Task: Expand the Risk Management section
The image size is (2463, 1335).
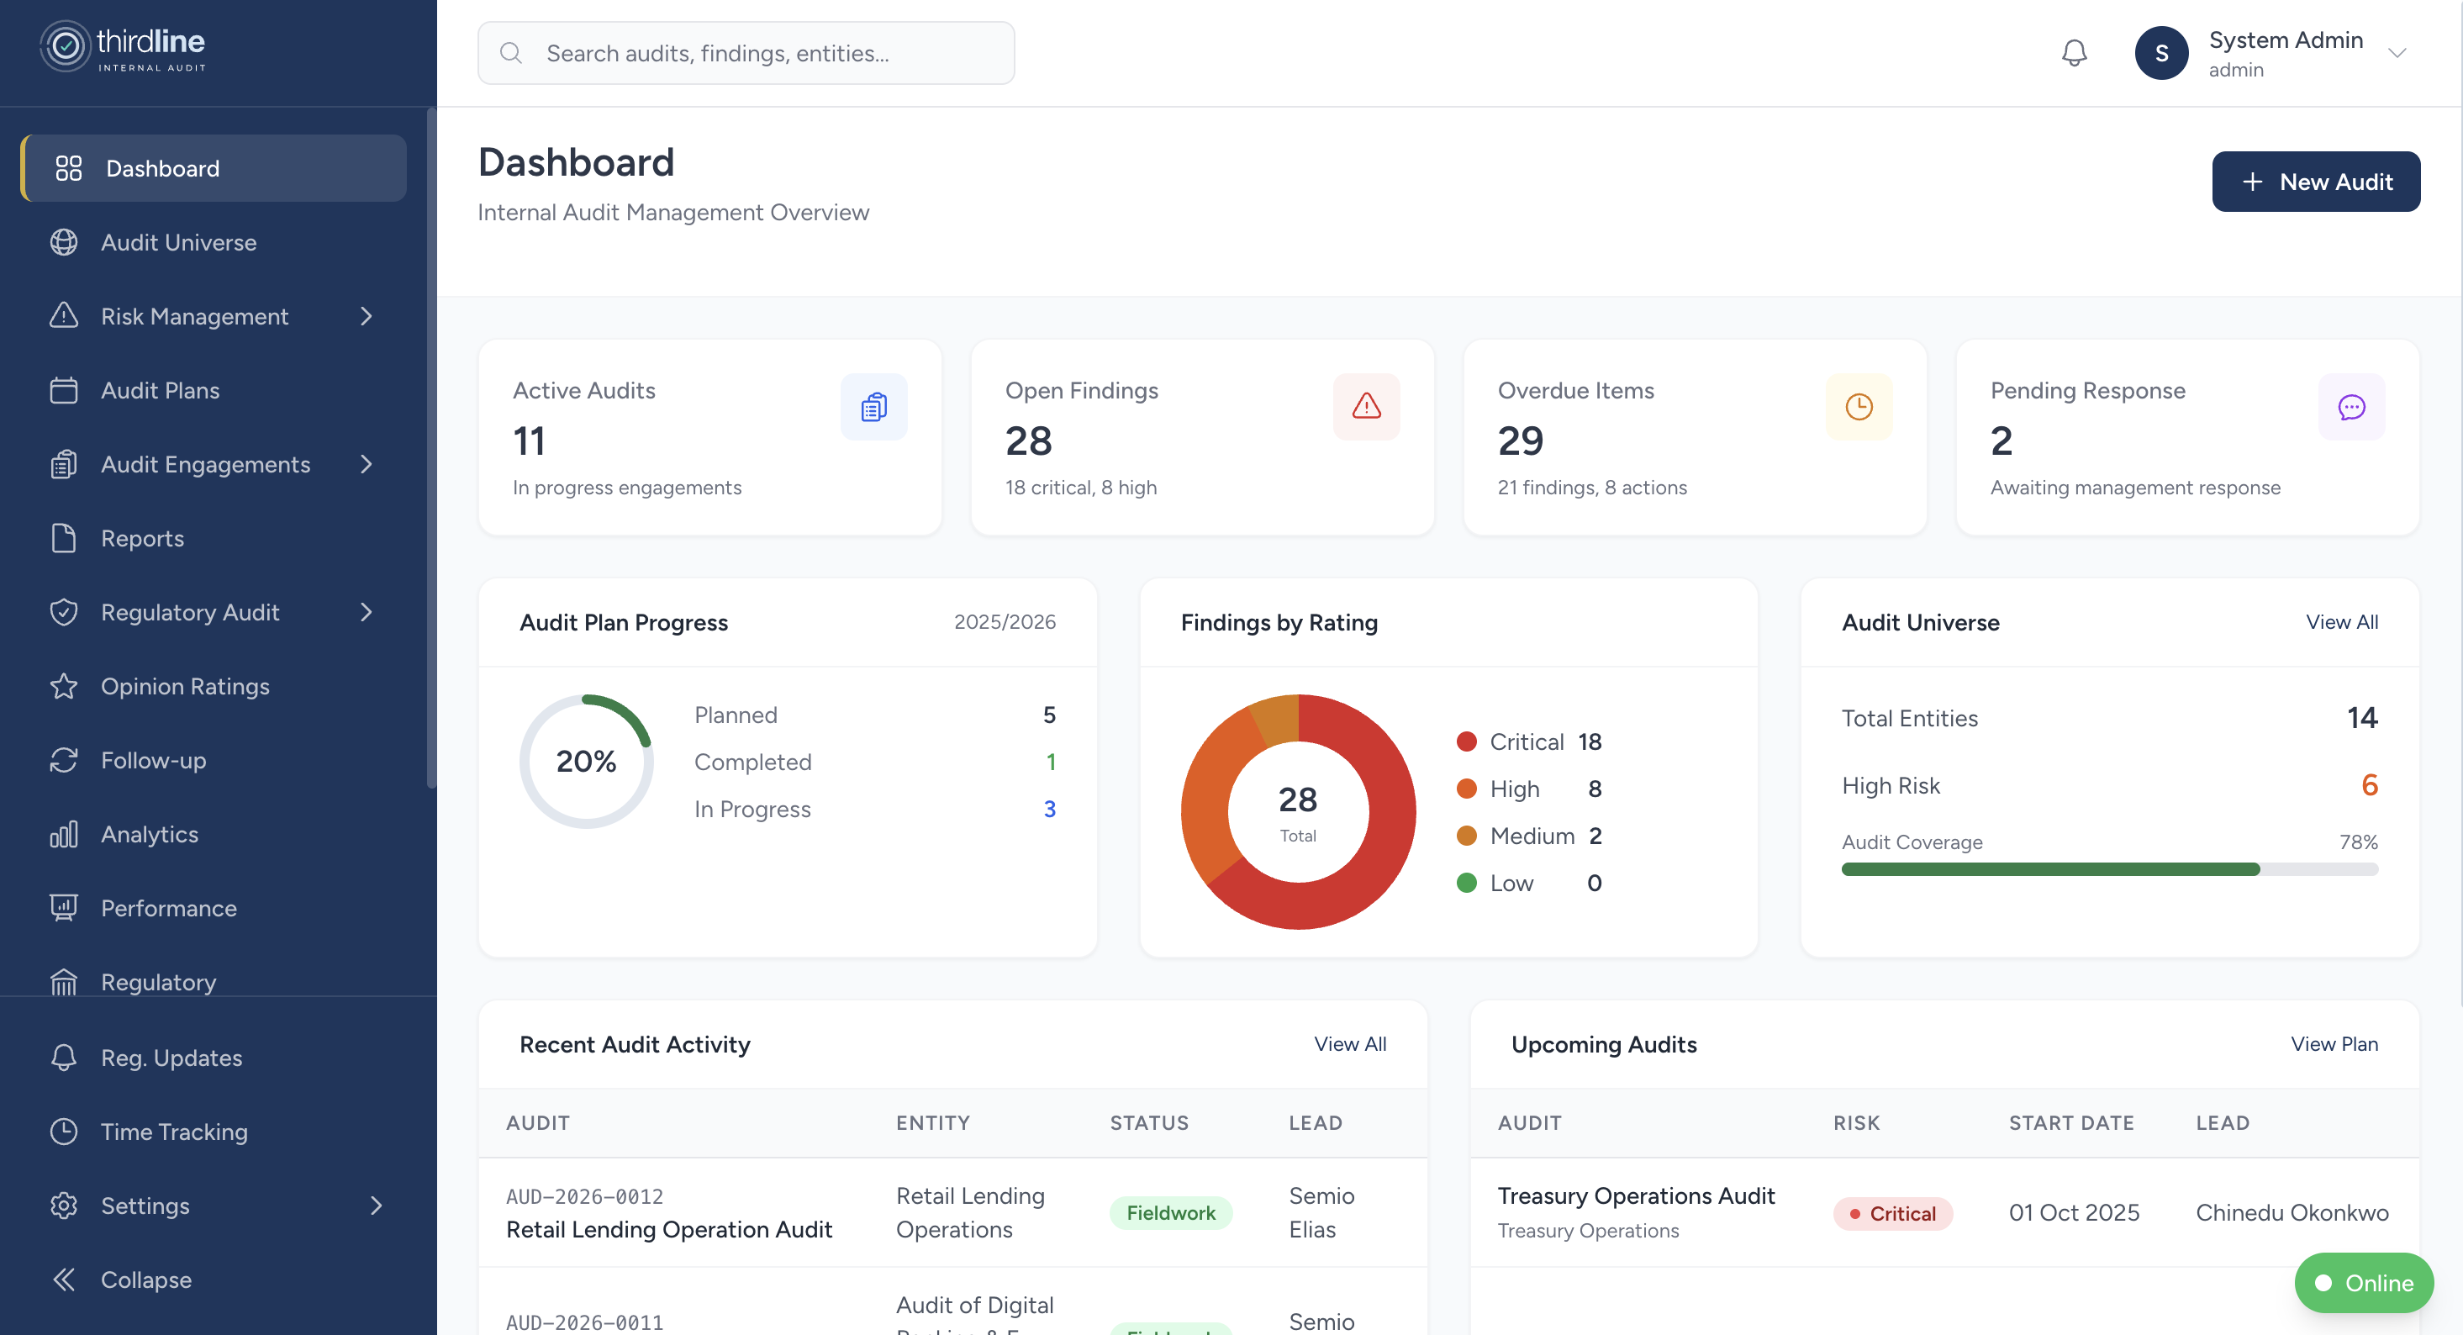Action: (x=367, y=315)
